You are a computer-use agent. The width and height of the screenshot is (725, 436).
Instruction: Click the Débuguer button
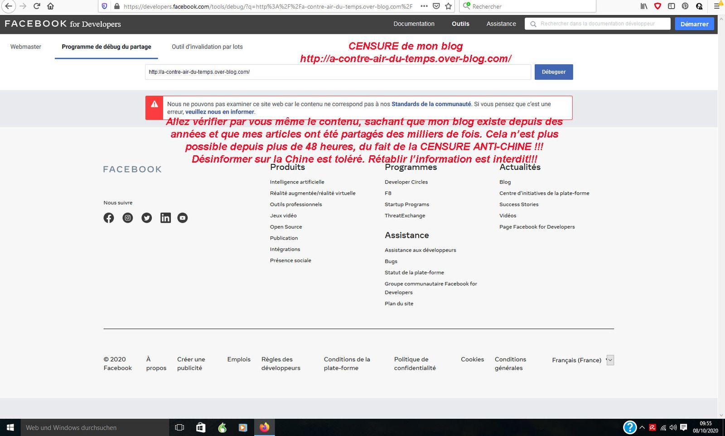pyautogui.click(x=554, y=72)
